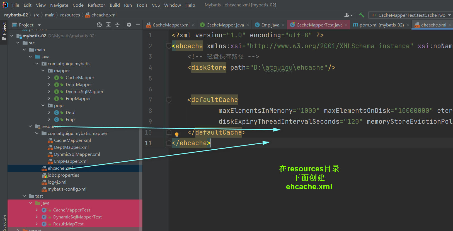Viewport: 453px width, 231px height.
Task: Expand the CacheMapper interface node
Action: [x=49, y=77]
